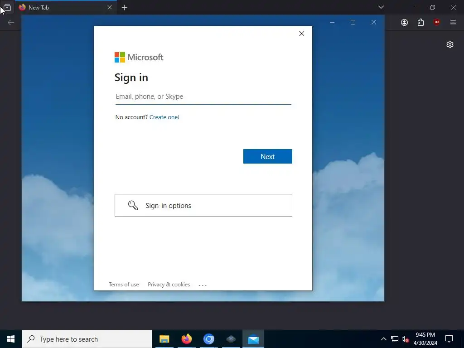Restore down the Firefox window
This screenshot has width=464, height=348.
coord(433,7)
